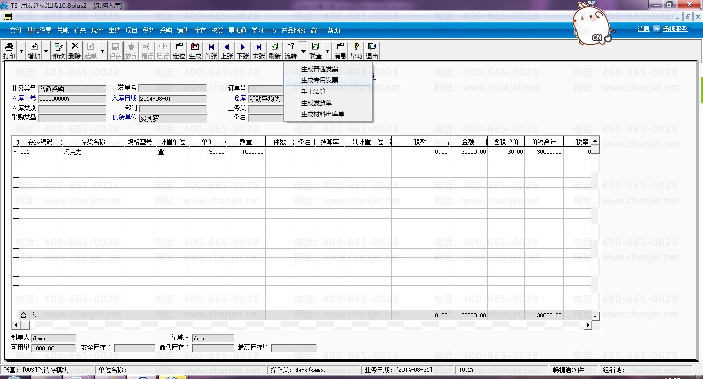Open the 文件 menu
This screenshot has width=703, height=379.
pos(16,31)
